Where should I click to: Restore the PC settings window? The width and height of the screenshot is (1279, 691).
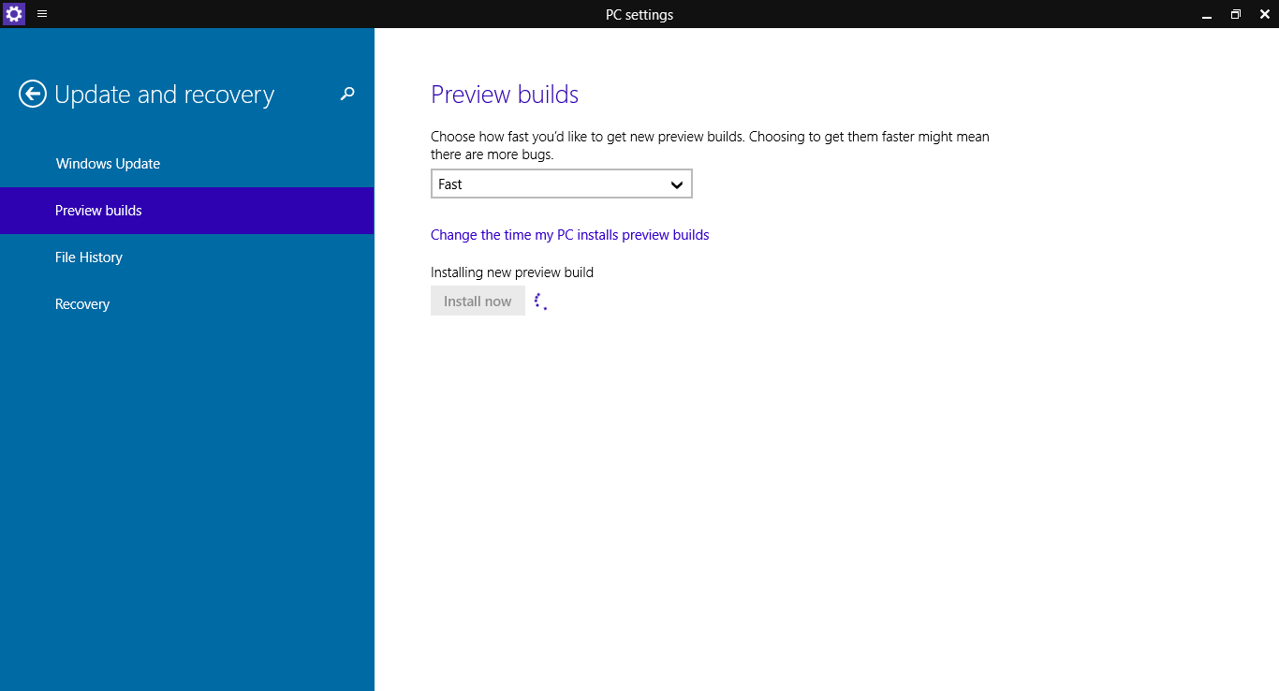coord(1235,14)
